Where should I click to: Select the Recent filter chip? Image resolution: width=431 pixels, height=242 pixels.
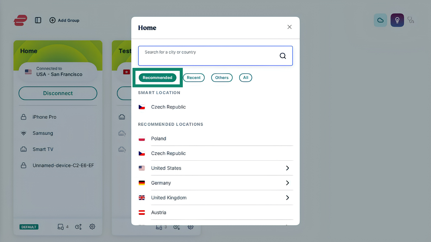pos(194,78)
